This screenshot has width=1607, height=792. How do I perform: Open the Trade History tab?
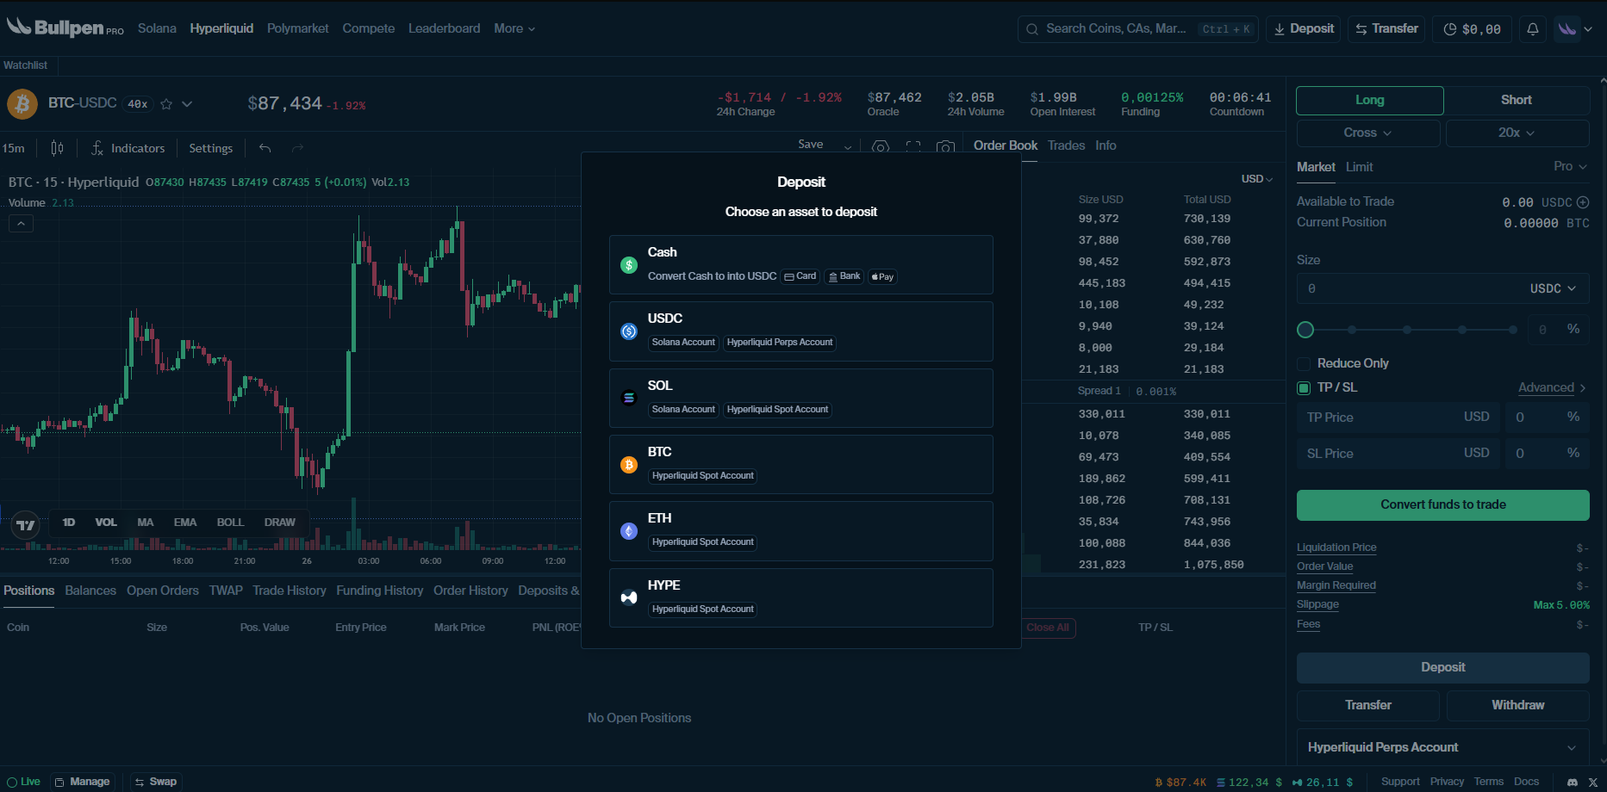coord(289,591)
